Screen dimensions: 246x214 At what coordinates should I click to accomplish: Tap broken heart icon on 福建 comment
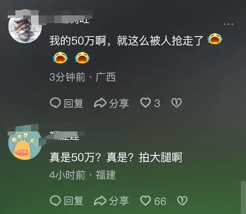click(182, 201)
